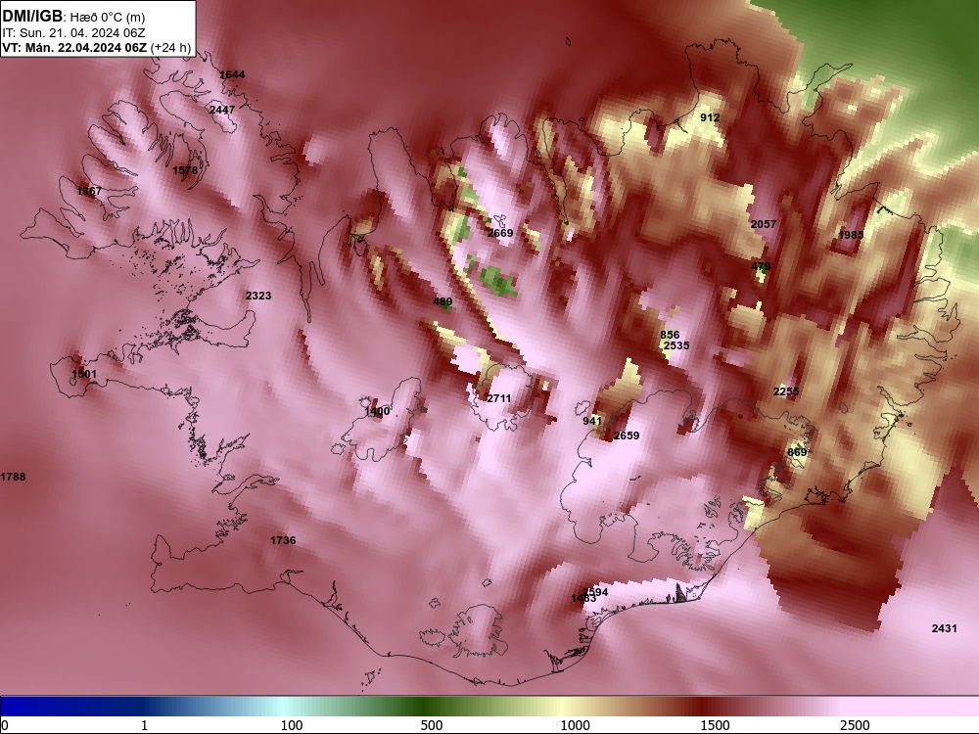Click the 489 value near green area

click(x=443, y=302)
